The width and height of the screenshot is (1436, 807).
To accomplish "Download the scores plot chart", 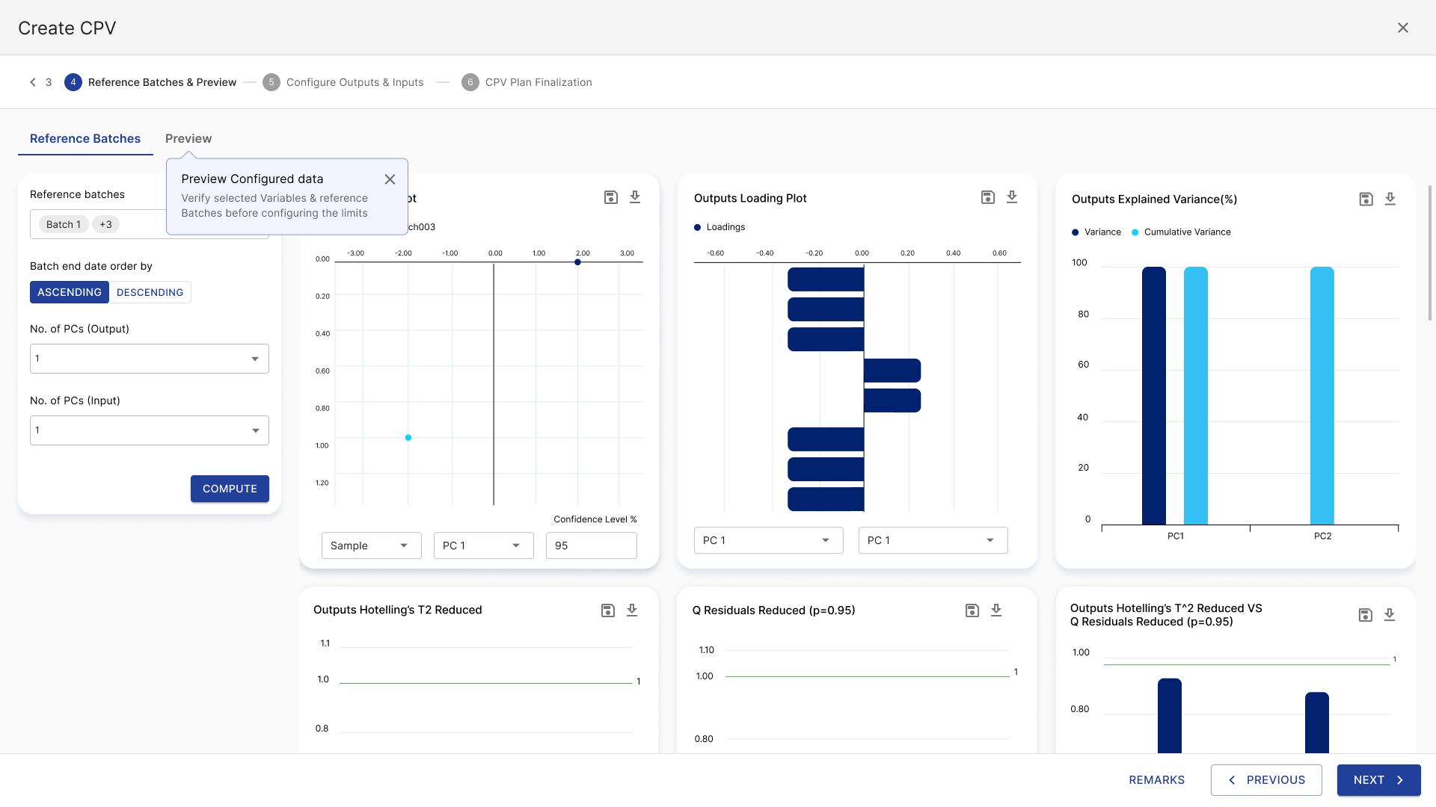I will (x=635, y=197).
